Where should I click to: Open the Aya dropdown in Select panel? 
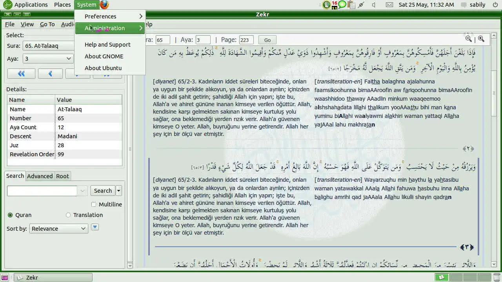(x=48, y=59)
